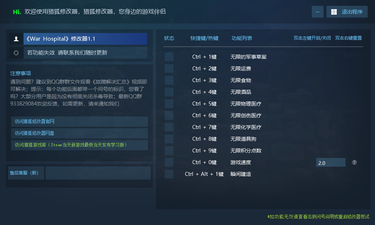Click the 功能列表 column header
375x225 pixels.
point(242,38)
